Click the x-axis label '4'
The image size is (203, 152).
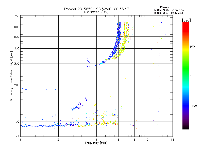click(x=96, y=140)
